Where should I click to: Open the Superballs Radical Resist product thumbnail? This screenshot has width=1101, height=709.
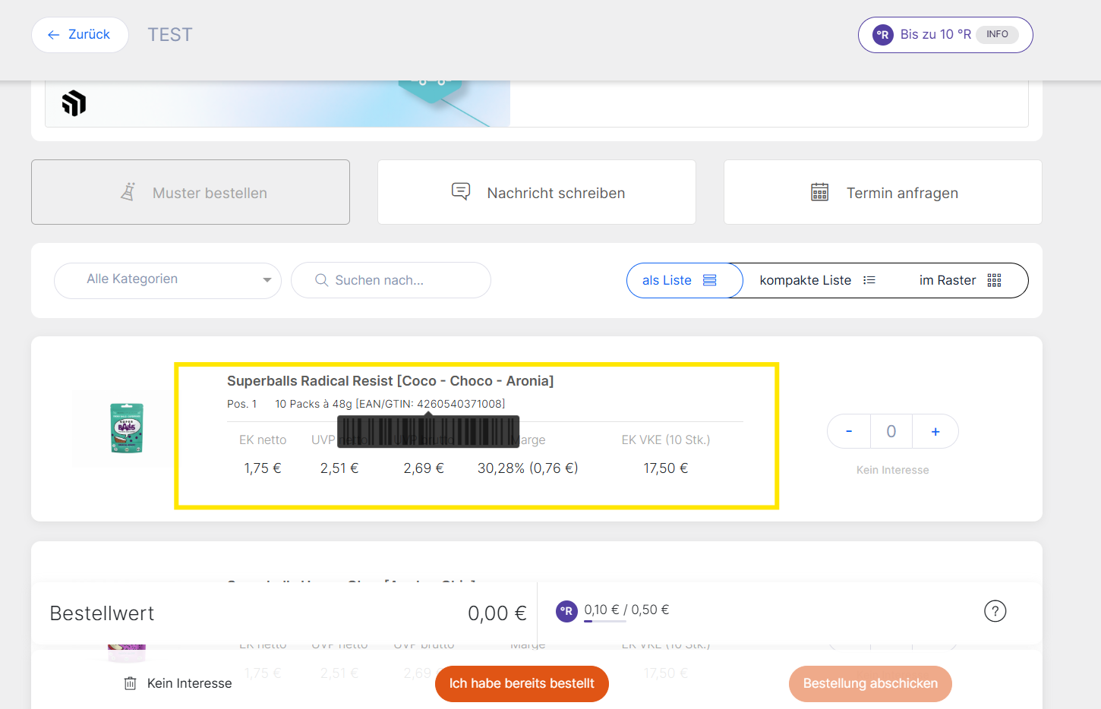[x=127, y=429]
